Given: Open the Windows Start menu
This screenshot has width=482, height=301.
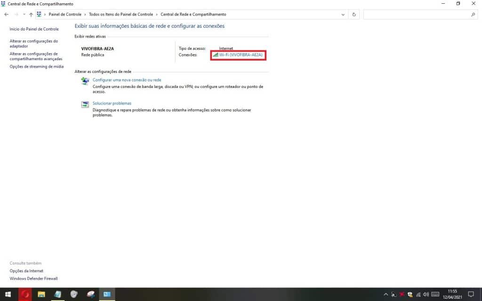Looking at the screenshot, I should point(8,294).
